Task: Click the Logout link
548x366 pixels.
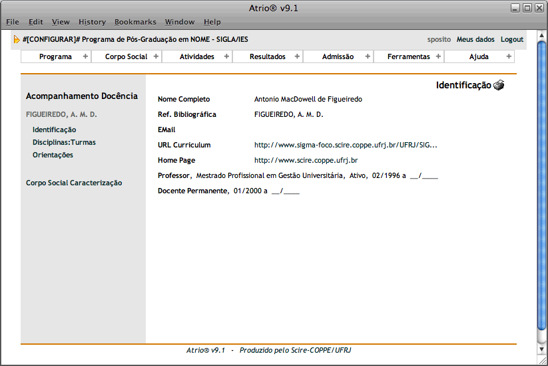Action: pos(512,40)
